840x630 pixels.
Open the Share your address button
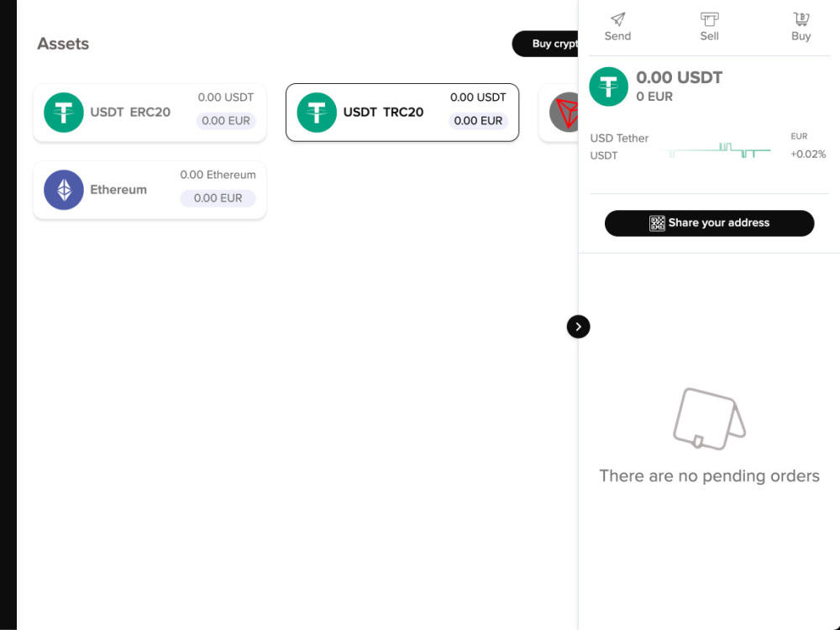click(709, 223)
